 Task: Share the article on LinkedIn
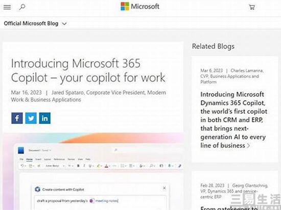[x=45, y=118]
